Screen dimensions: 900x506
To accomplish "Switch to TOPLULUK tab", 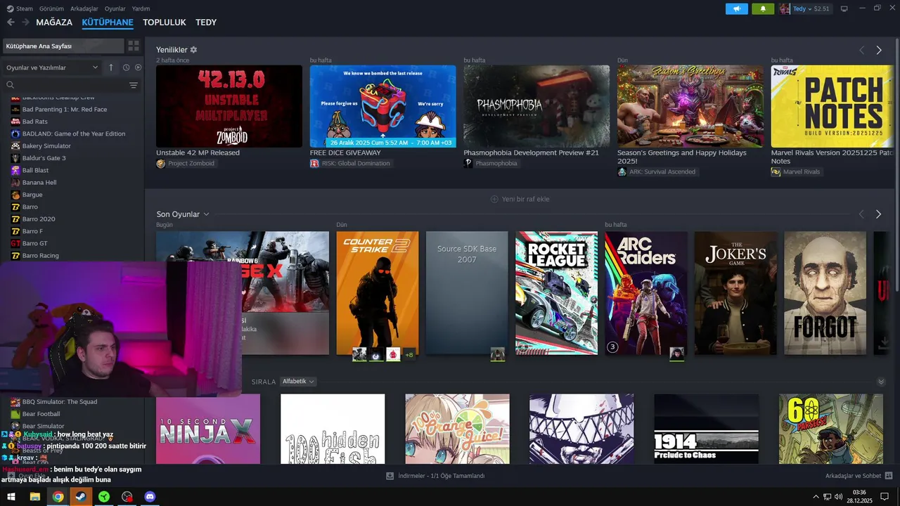I will (x=165, y=22).
